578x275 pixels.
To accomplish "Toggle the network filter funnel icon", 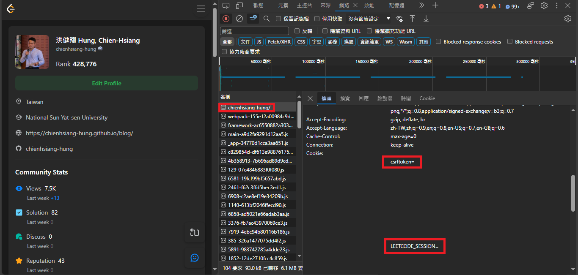I will tap(253, 19).
